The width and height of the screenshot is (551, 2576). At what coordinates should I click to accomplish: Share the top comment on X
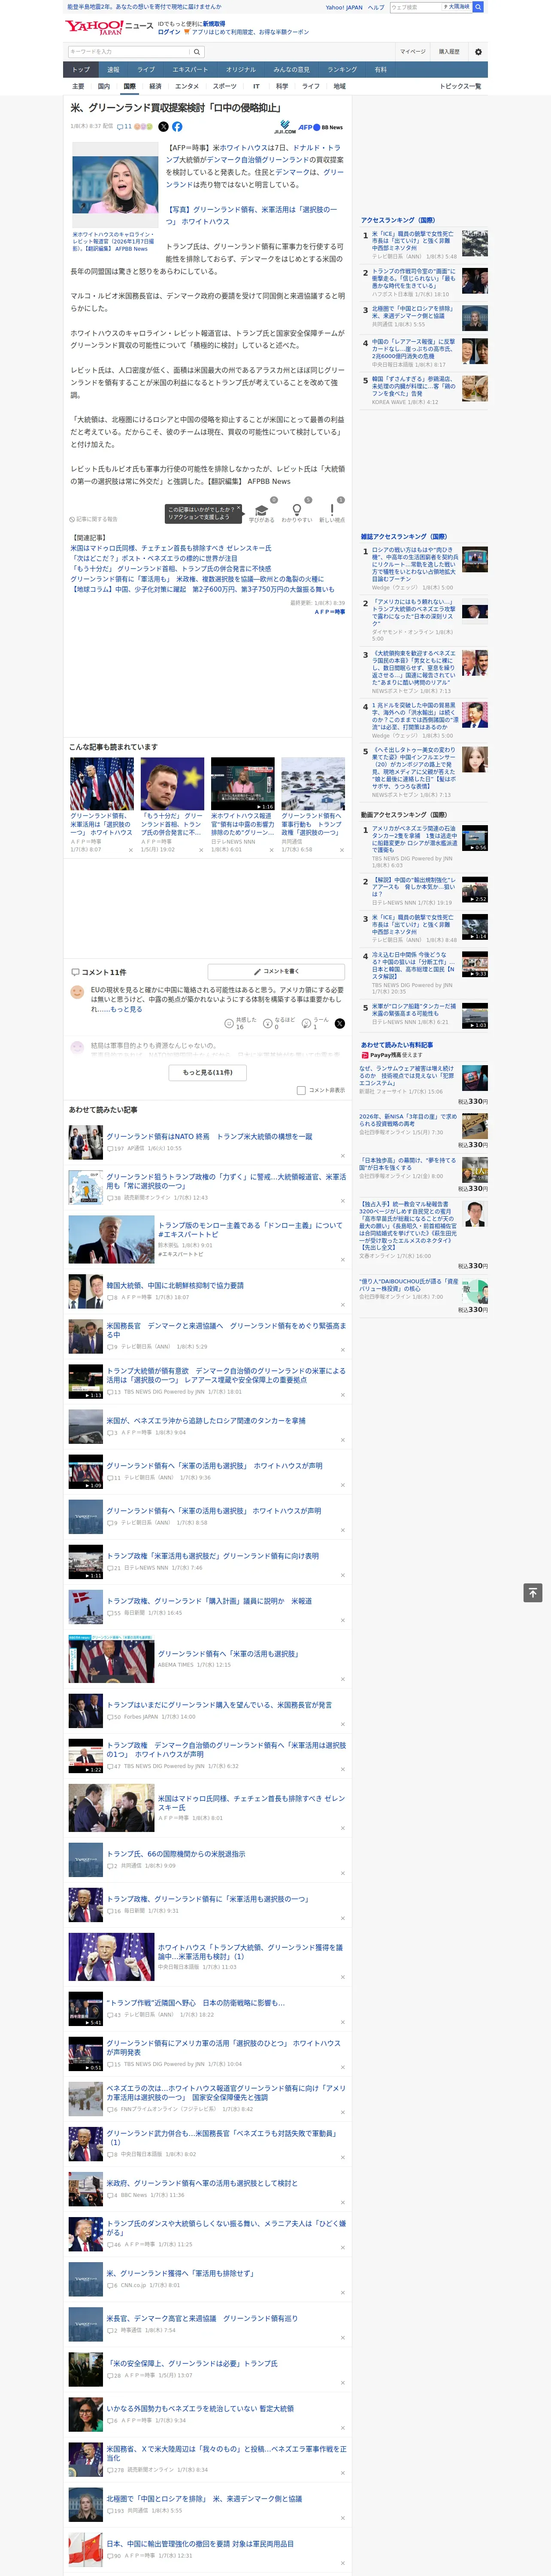(x=340, y=1023)
